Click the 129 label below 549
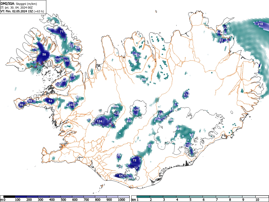This screenshot has height=202, width=269. point(117,114)
